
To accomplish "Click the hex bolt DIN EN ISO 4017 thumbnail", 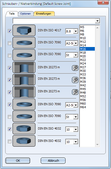I will [x=24, y=30].
